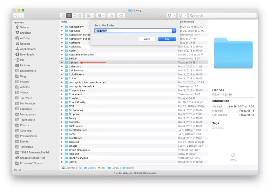Expand the iMovie folder disclosure triangle
This screenshot has height=191, width=270.
(x=62, y=162)
